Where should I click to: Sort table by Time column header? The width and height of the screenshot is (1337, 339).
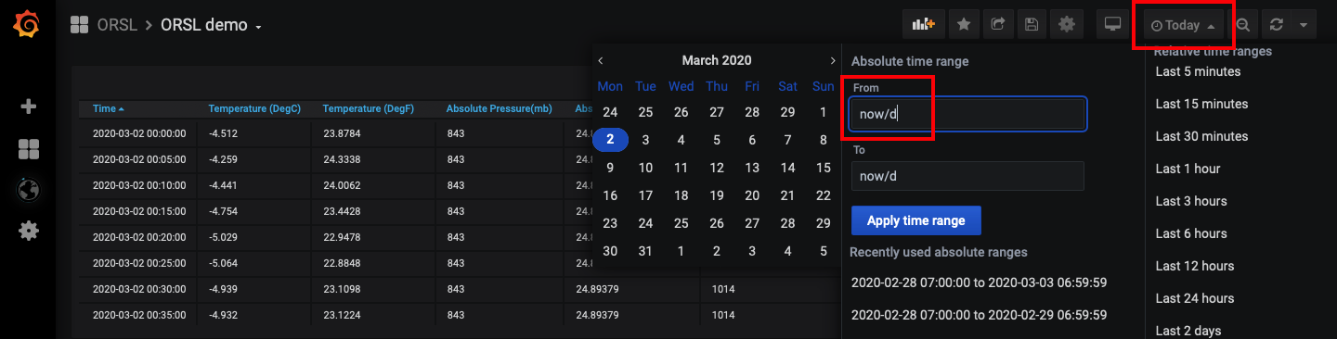109,108
